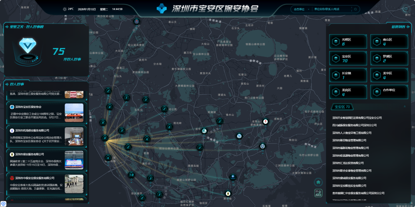Open the 深圳市机场保安服务有限公司 news thumbnail
The image size is (415, 207).
tap(74, 136)
